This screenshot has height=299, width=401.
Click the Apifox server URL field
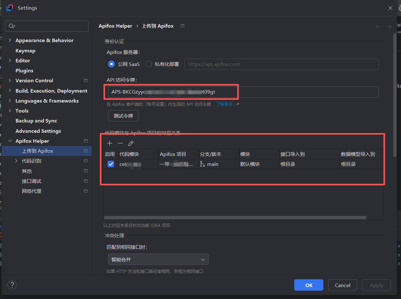(x=282, y=64)
